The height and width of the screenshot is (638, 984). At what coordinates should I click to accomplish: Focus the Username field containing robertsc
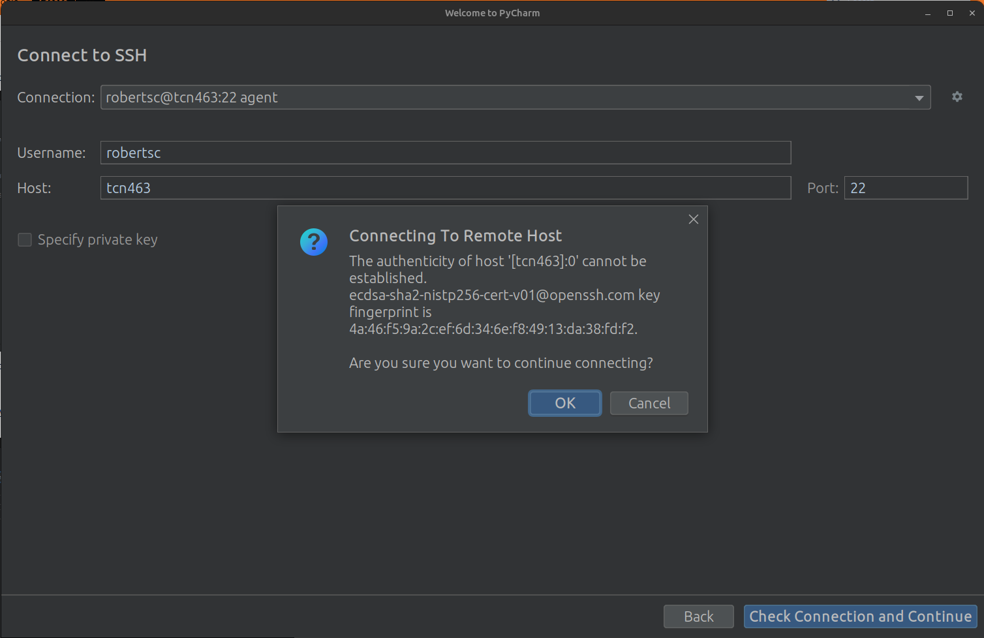tap(446, 153)
